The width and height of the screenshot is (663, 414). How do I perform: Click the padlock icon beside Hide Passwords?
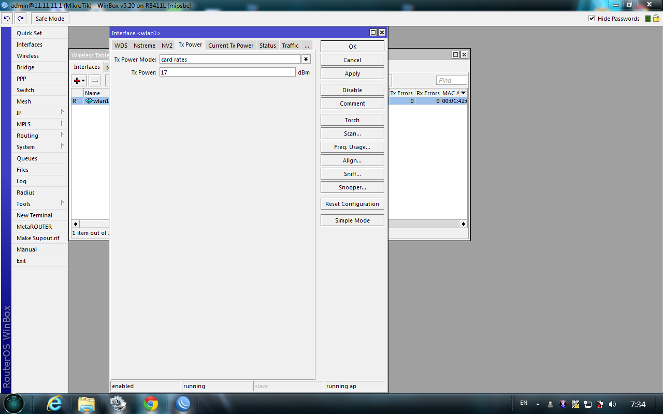656,19
